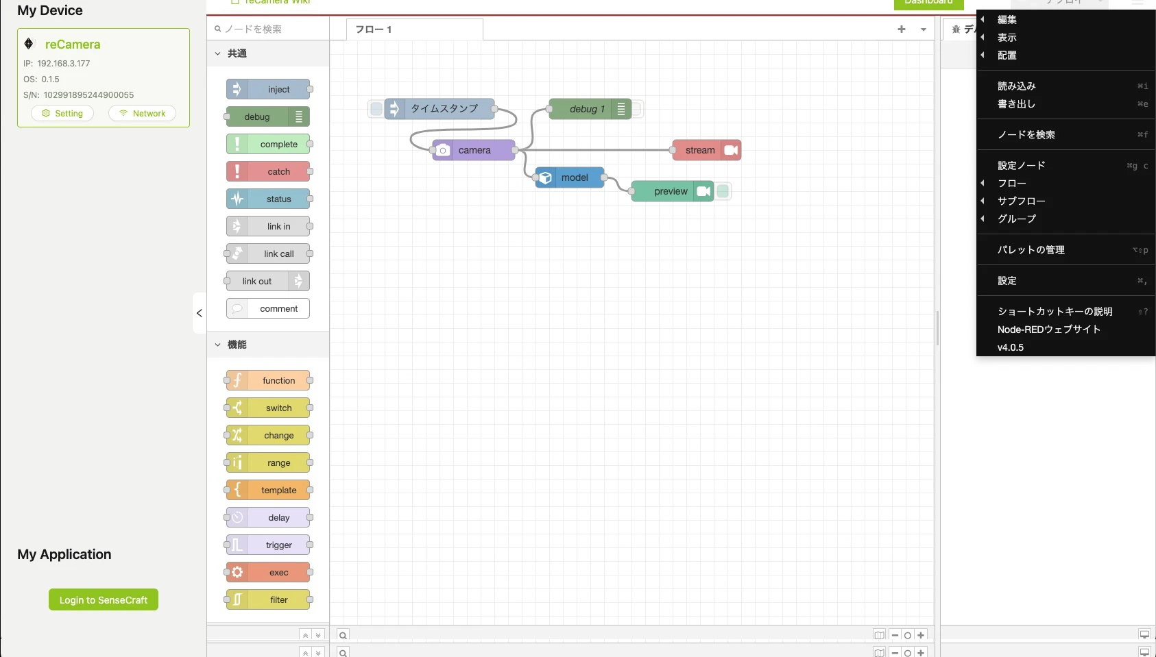Expand the グループ submenu
The image size is (1156, 657).
[1065, 219]
